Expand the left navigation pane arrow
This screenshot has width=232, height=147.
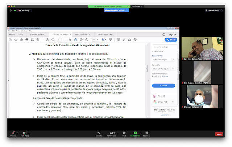click(8, 80)
